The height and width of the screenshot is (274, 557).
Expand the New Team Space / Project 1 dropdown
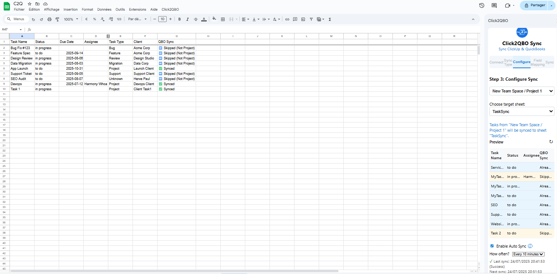pyautogui.click(x=521, y=91)
